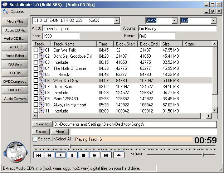Check the box for track 05 Im Ready
The width and height of the screenshot is (224, 173).
click(x=36, y=75)
